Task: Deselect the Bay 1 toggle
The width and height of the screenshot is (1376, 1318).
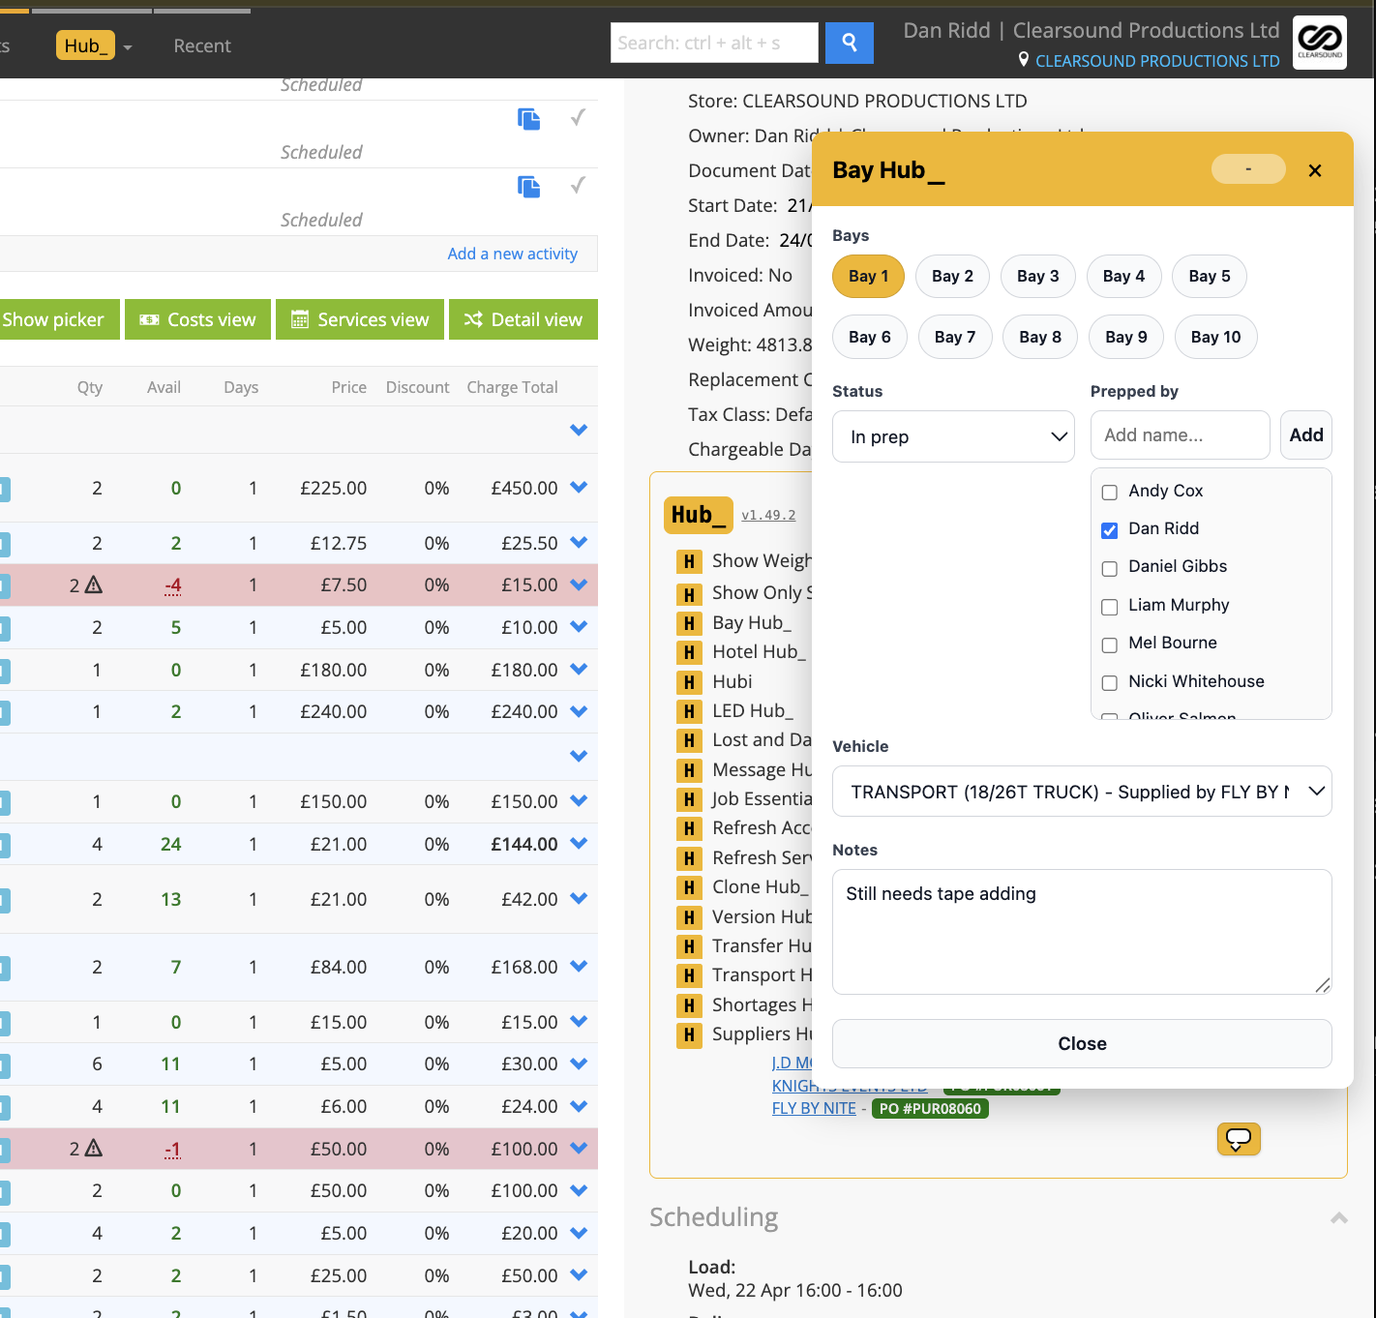Action: (868, 277)
